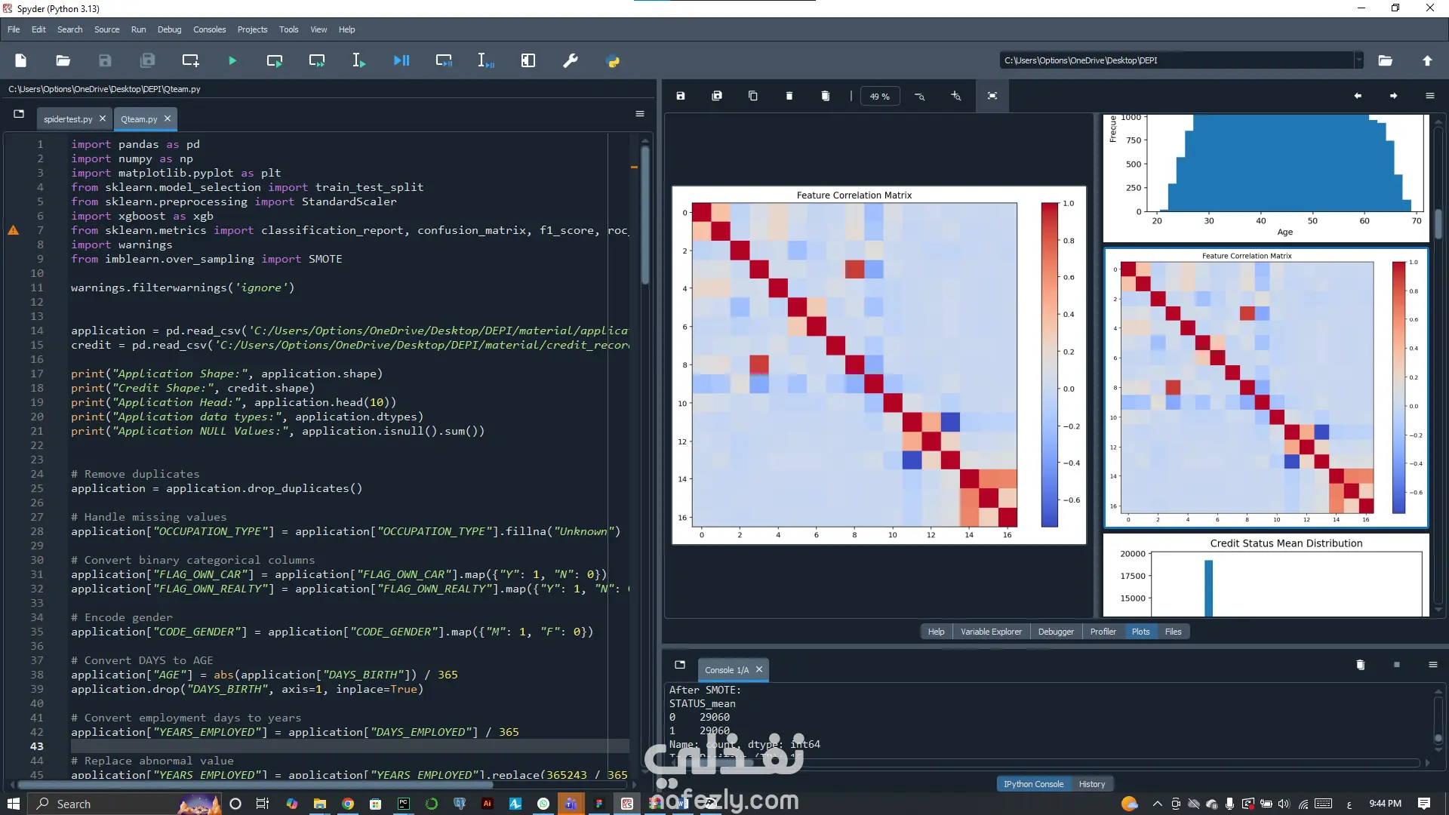The height and width of the screenshot is (815, 1449).
Task: Run the current file with green play icon
Action: click(232, 60)
